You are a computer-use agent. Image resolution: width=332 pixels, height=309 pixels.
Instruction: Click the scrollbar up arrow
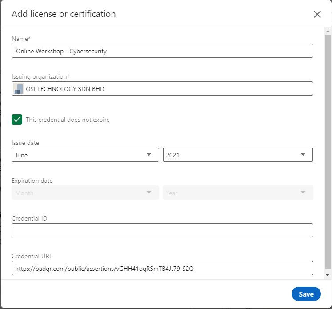(328, 31)
